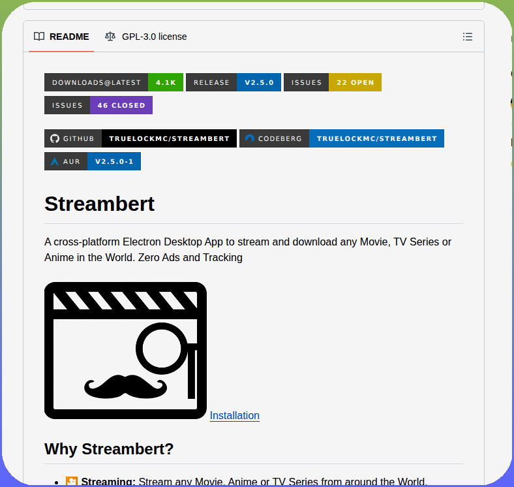This screenshot has height=487, width=514.
Task: Open the Codeberg truelockmc/streambert badge
Action: click(x=342, y=138)
